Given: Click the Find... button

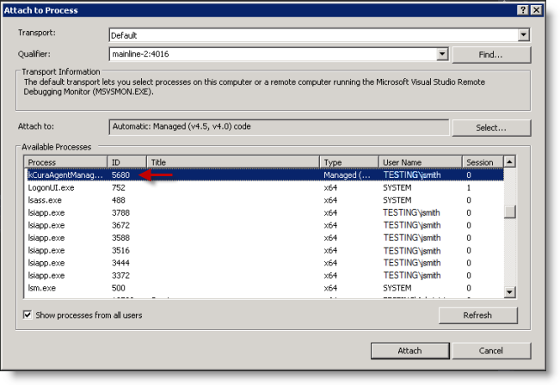Looking at the screenshot, I should click(x=491, y=55).
